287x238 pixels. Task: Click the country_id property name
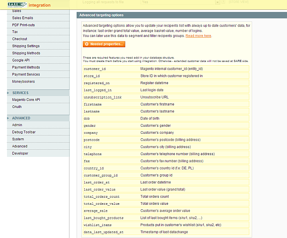coord(94,168)
